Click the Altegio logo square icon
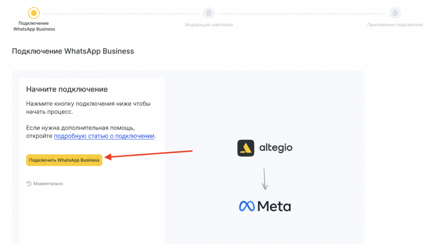 click(x=246, y=148)
